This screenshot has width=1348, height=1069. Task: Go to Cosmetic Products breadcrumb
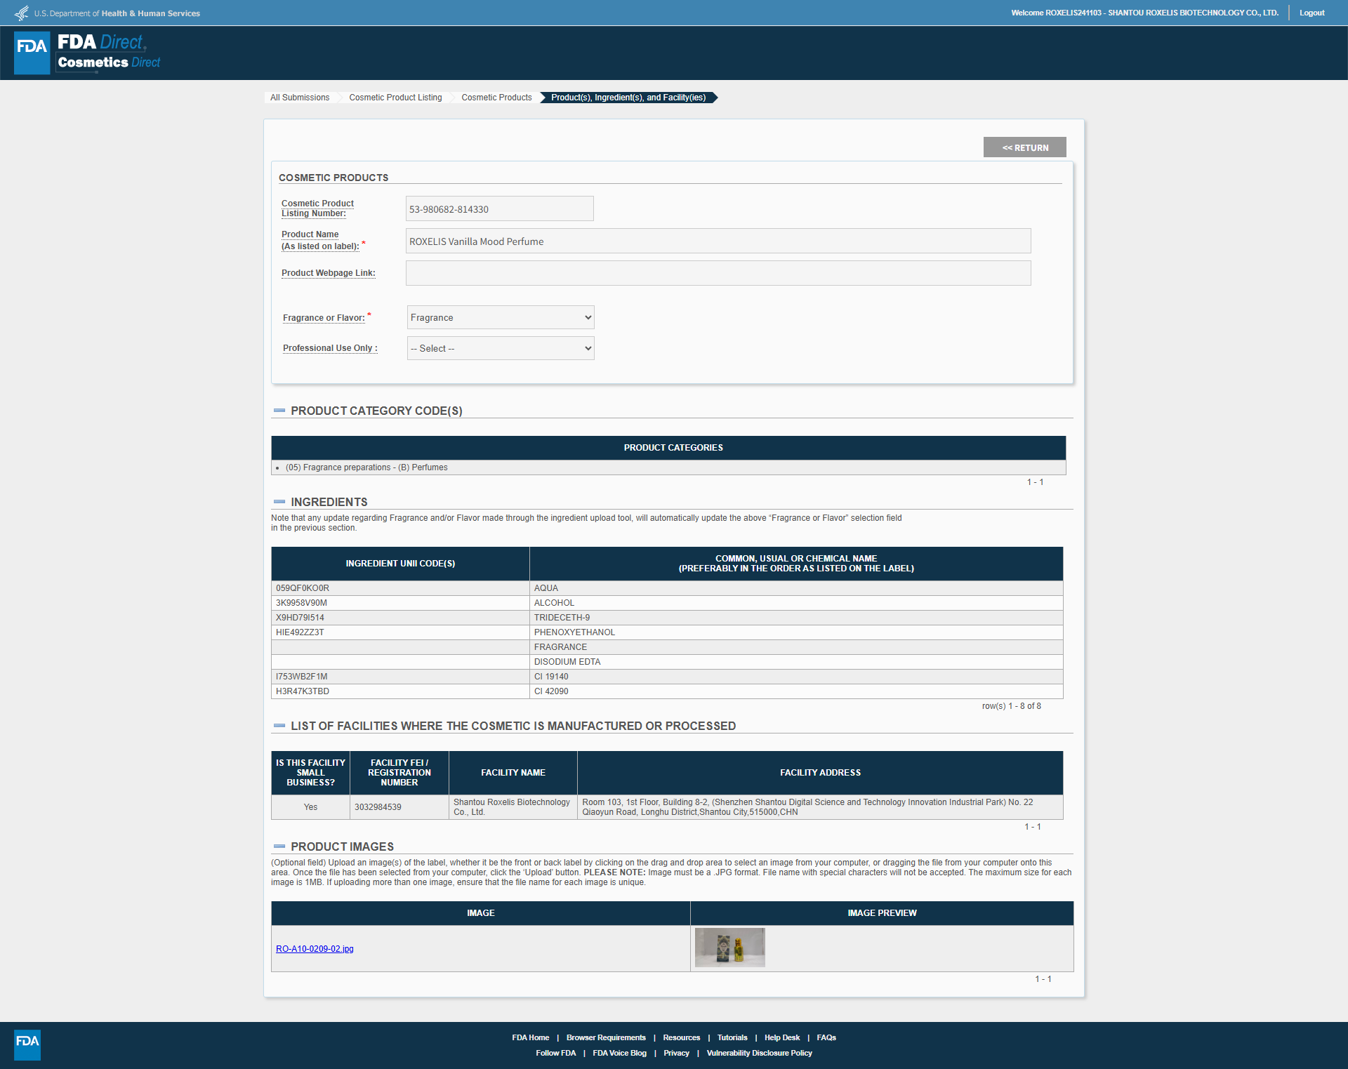(496, 98)
